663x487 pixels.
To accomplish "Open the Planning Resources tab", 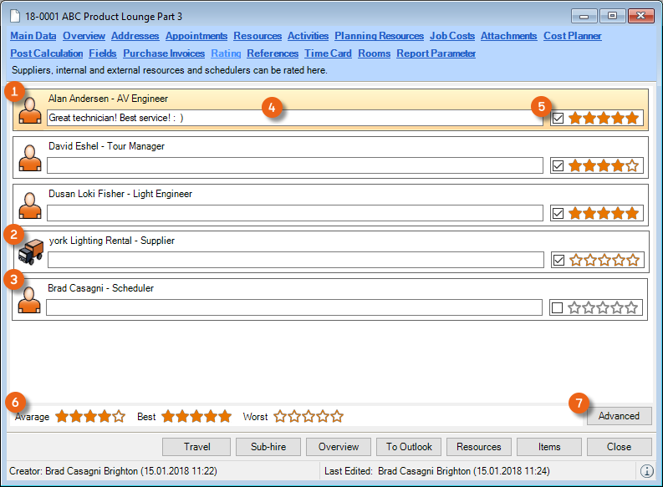I will pos(379,36).
